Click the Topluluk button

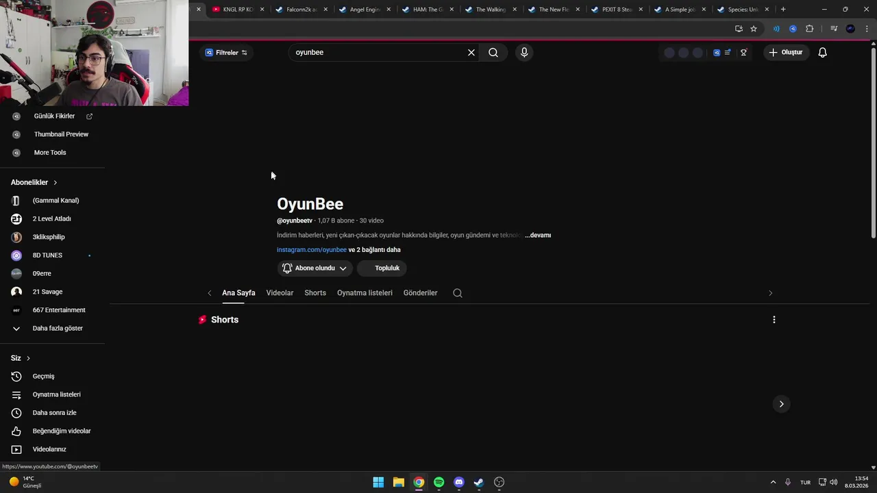point(382,268)
